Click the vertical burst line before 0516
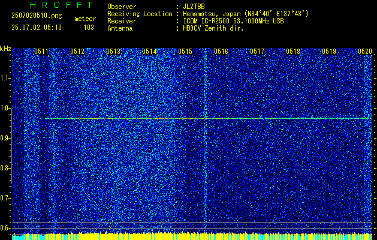This screenshot has width=377, height=240. click(206, 140)
